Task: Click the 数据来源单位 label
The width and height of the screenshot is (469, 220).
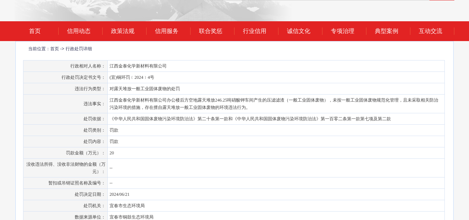Action: (90, 217)
